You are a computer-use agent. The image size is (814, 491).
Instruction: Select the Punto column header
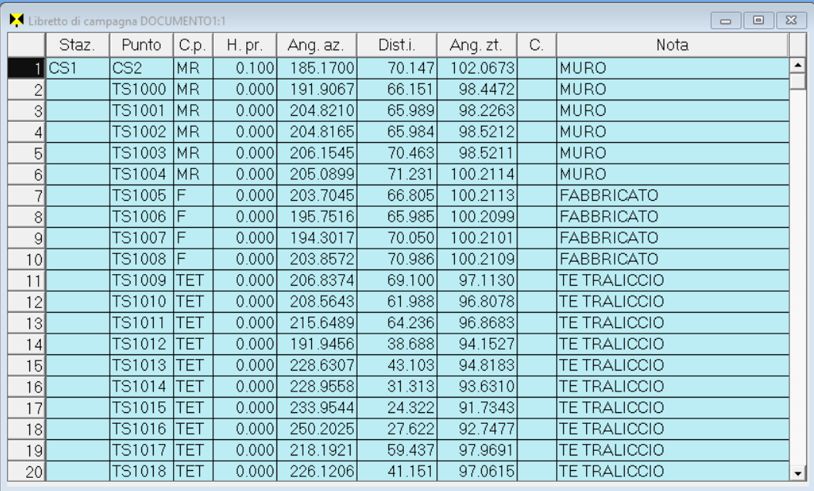tap(141, 46)
